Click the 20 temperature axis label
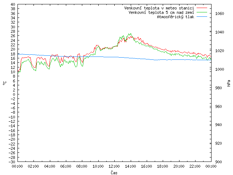This screenshot has width=233, height=175. [13, 49]
